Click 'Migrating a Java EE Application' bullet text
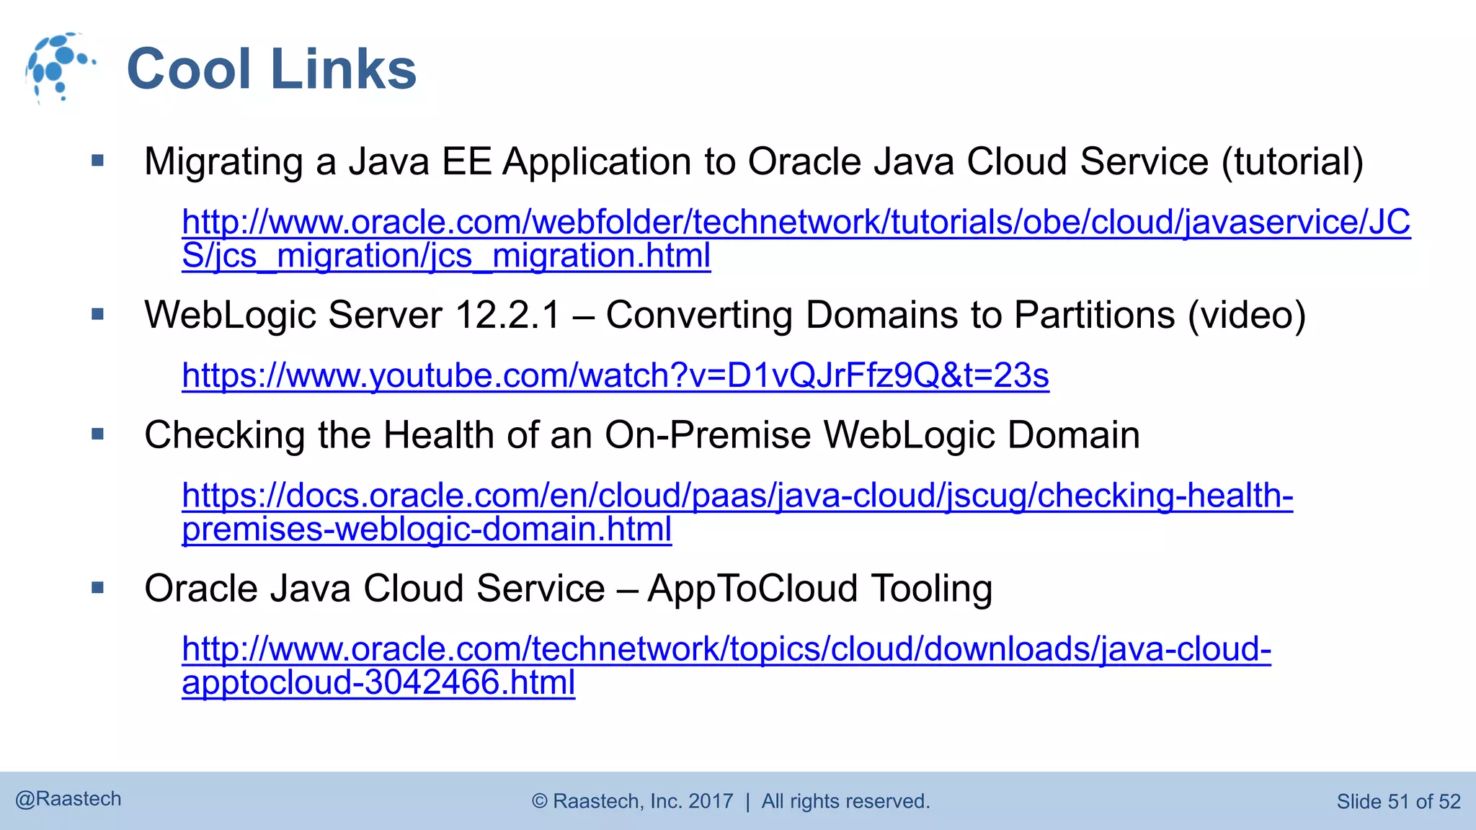 754,161
